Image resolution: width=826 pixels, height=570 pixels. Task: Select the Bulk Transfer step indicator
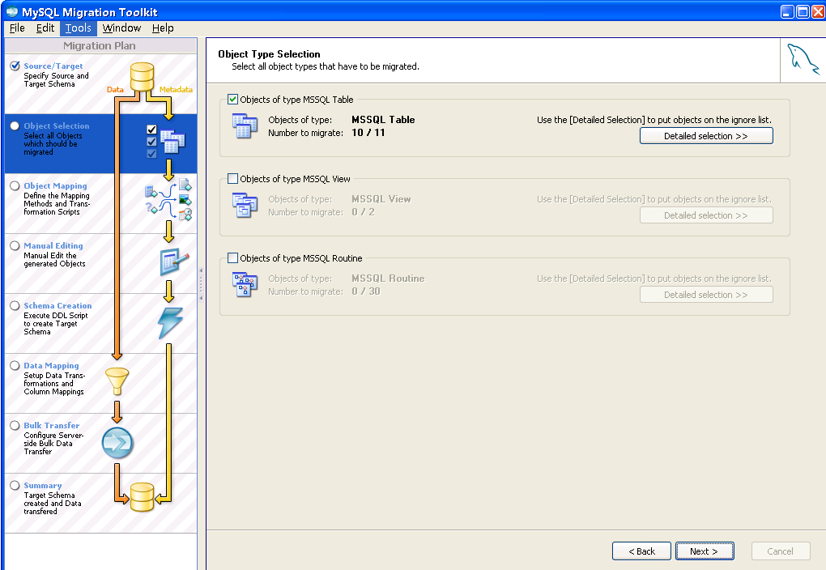(x=15, y=426)
